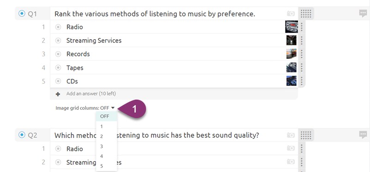Select the Q1 question radio button
The image size is (370, 172).
pos(22,14)
